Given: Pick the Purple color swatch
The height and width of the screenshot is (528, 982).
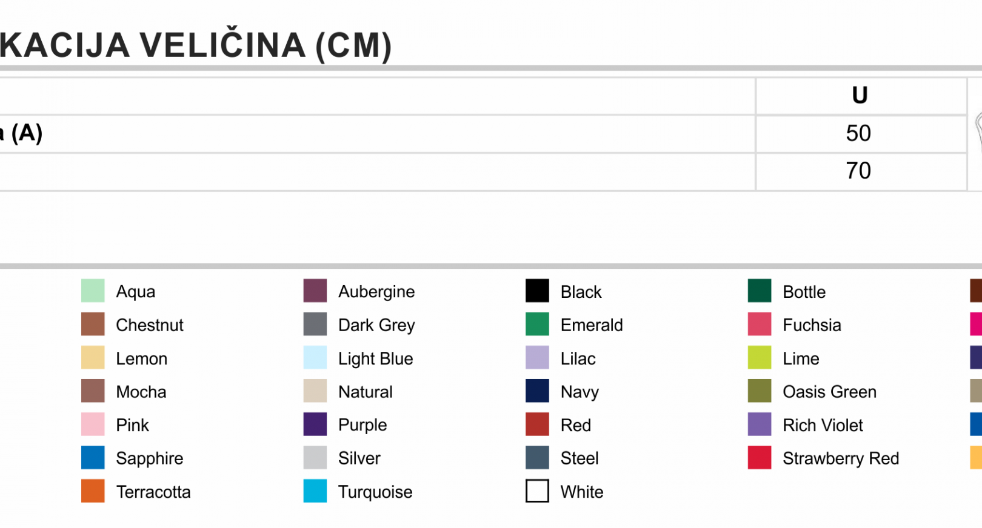Looking at the screenshot, I should tap(315, 424).
